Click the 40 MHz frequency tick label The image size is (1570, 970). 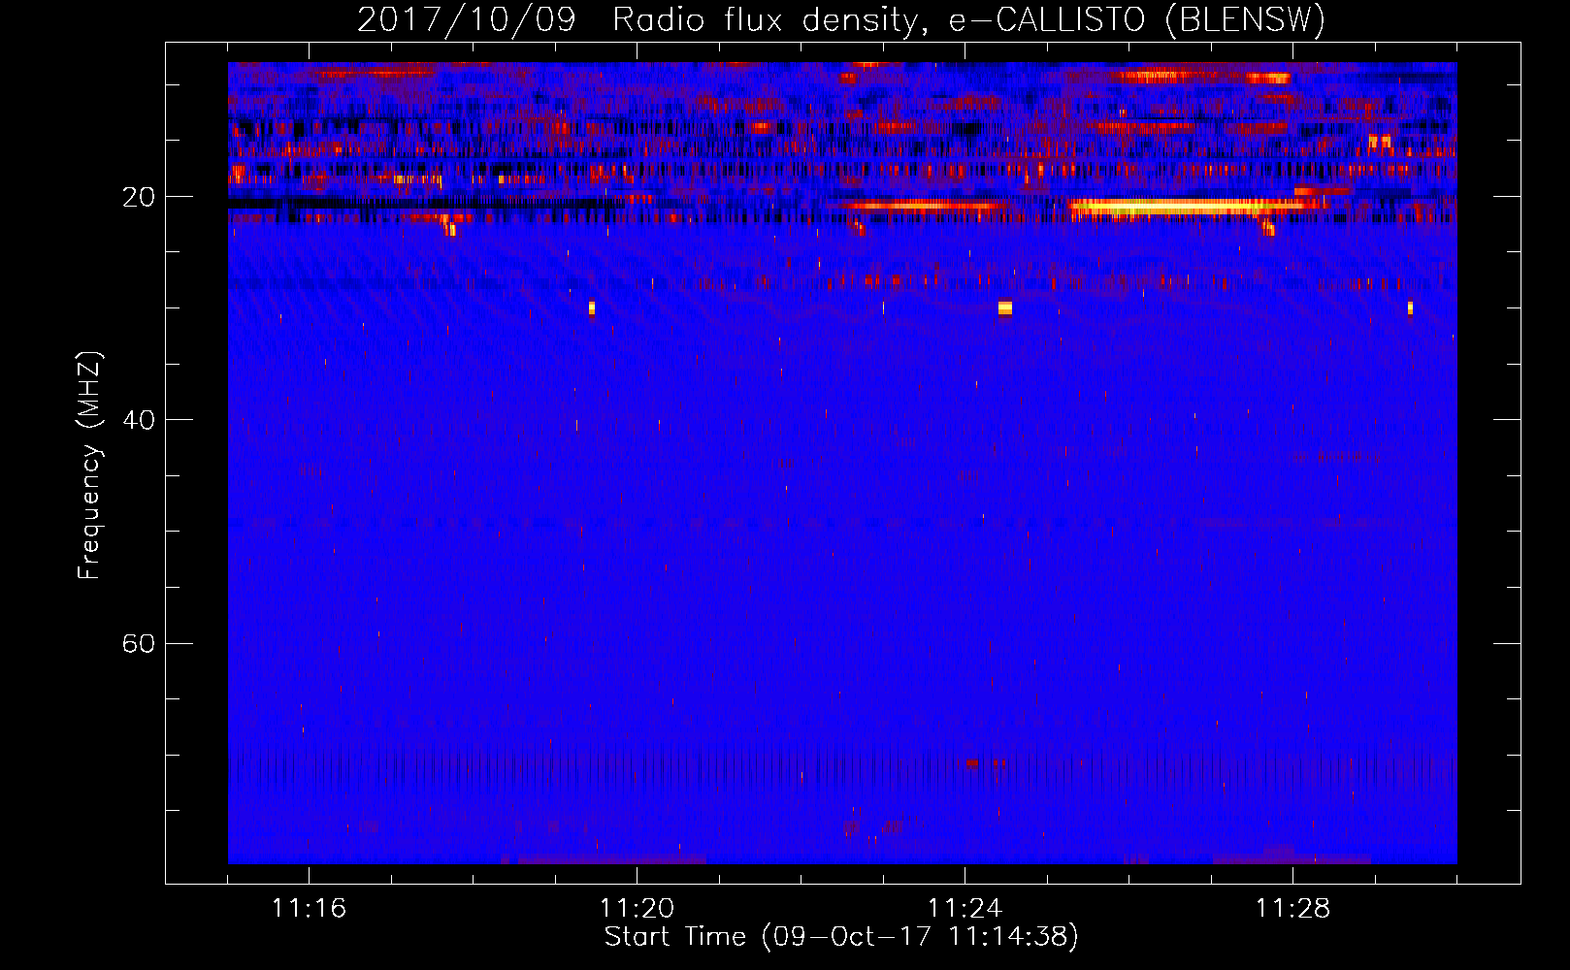138,420
